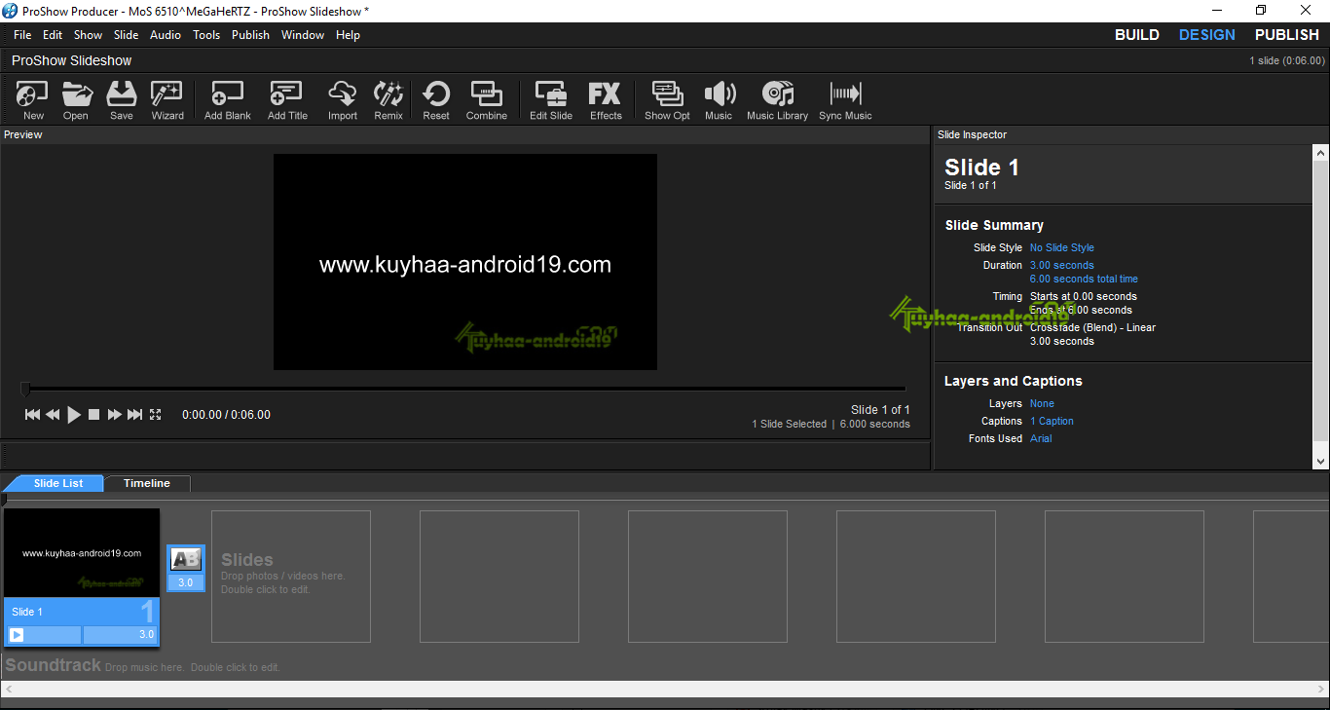This screenshot has width=1330, height=710.
Task: Open the Edit menu
Action: (53, 35)
